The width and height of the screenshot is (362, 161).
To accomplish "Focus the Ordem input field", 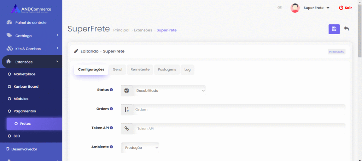I will [239, 110].
